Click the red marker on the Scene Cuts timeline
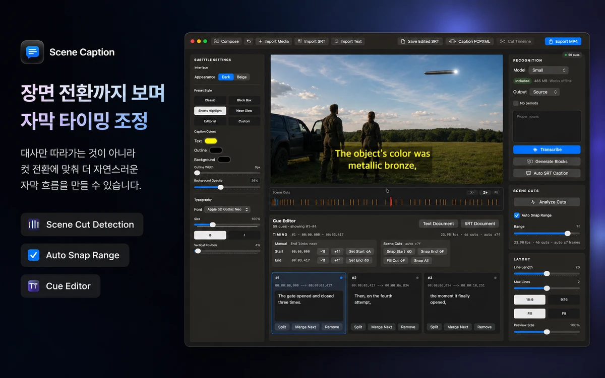The image size is (605, 378). point(391,202)
